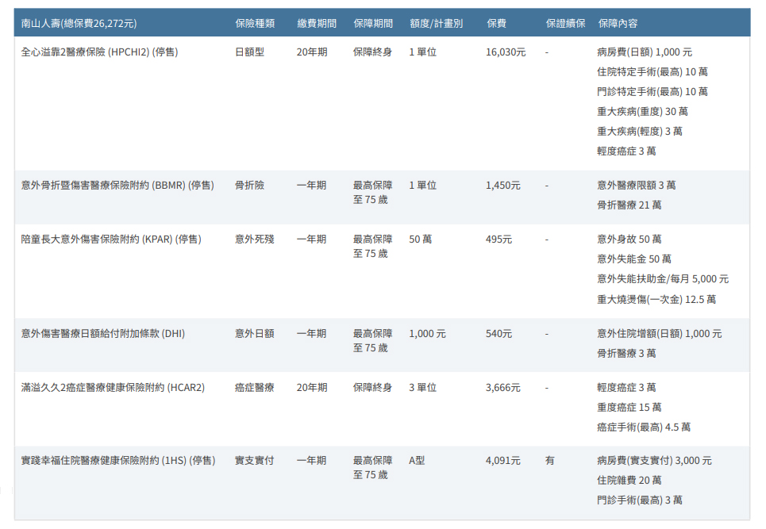Click the 保費 column header
Image resolution: width=766 pixels, height=529 pixels.
click(496, 23)
